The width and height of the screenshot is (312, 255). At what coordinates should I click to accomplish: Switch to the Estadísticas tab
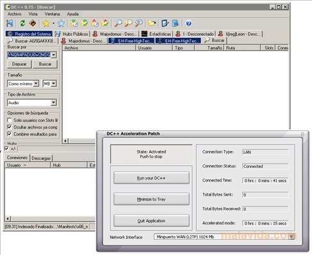[156, 34]
